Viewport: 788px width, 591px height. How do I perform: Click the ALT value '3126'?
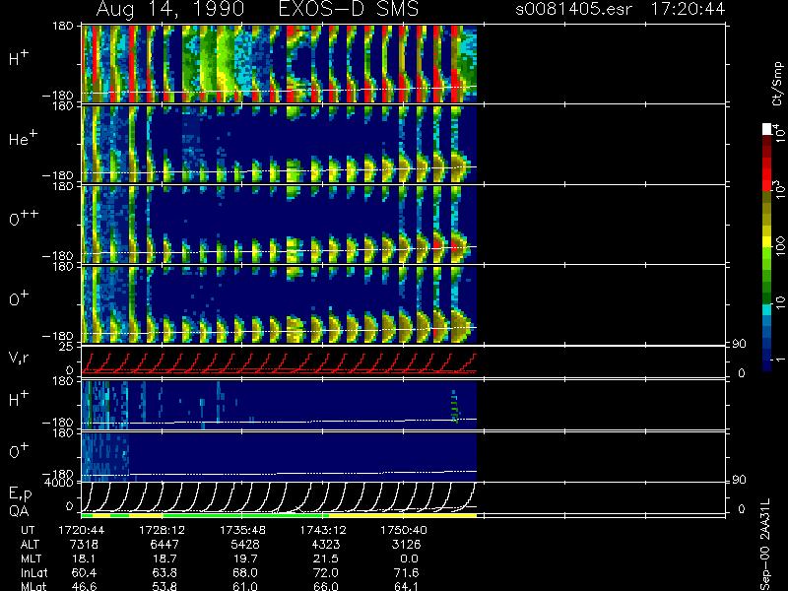click(406, 545)
